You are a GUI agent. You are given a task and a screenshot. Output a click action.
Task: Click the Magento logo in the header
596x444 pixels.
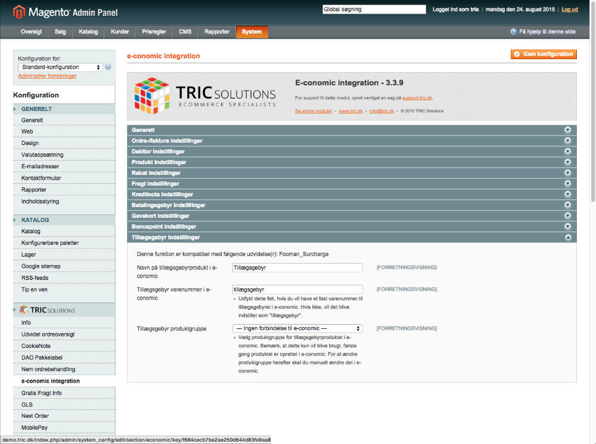(x=20, y=11)
